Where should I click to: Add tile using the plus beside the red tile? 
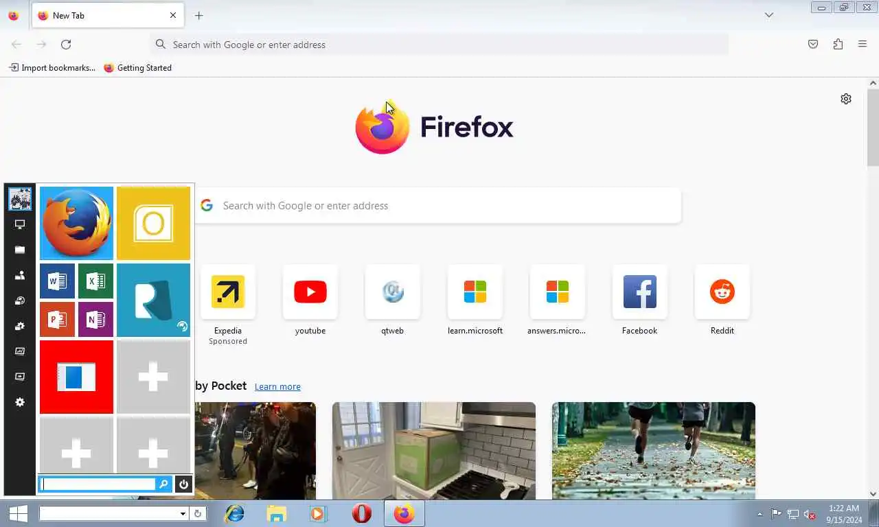153,377
